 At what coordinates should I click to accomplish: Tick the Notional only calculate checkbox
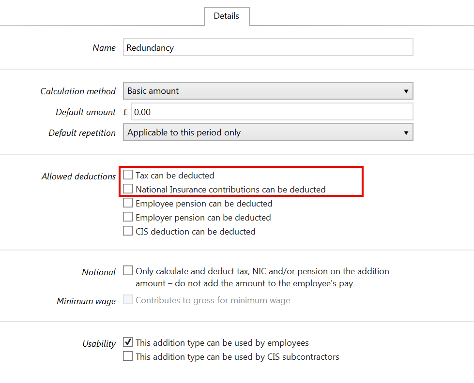pyautogui.click(x=128, y=271)
